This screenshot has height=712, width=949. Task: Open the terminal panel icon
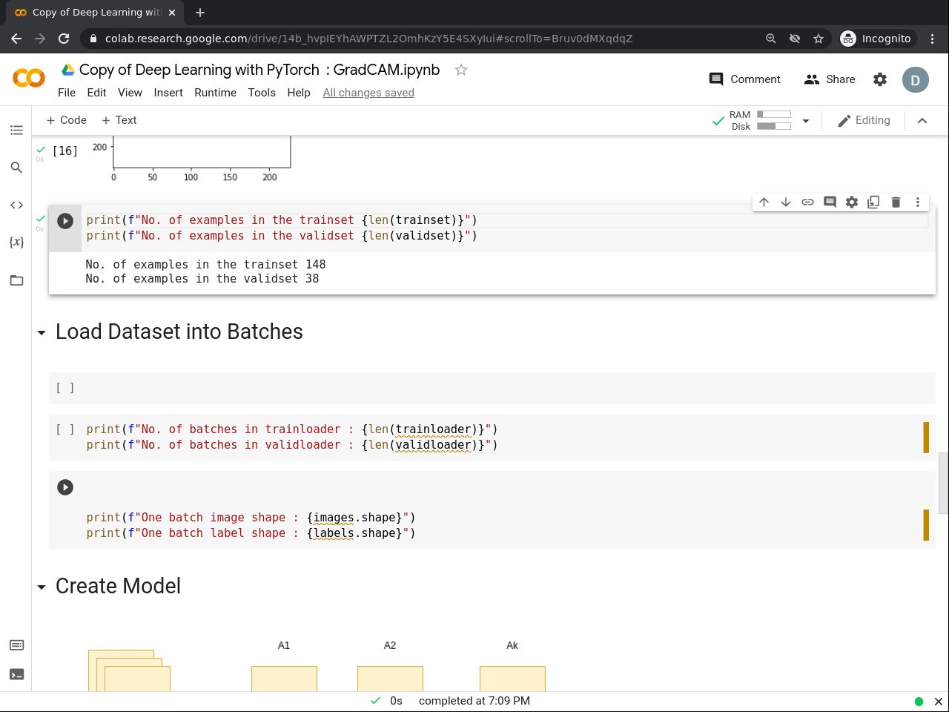[x=16, y=674]
